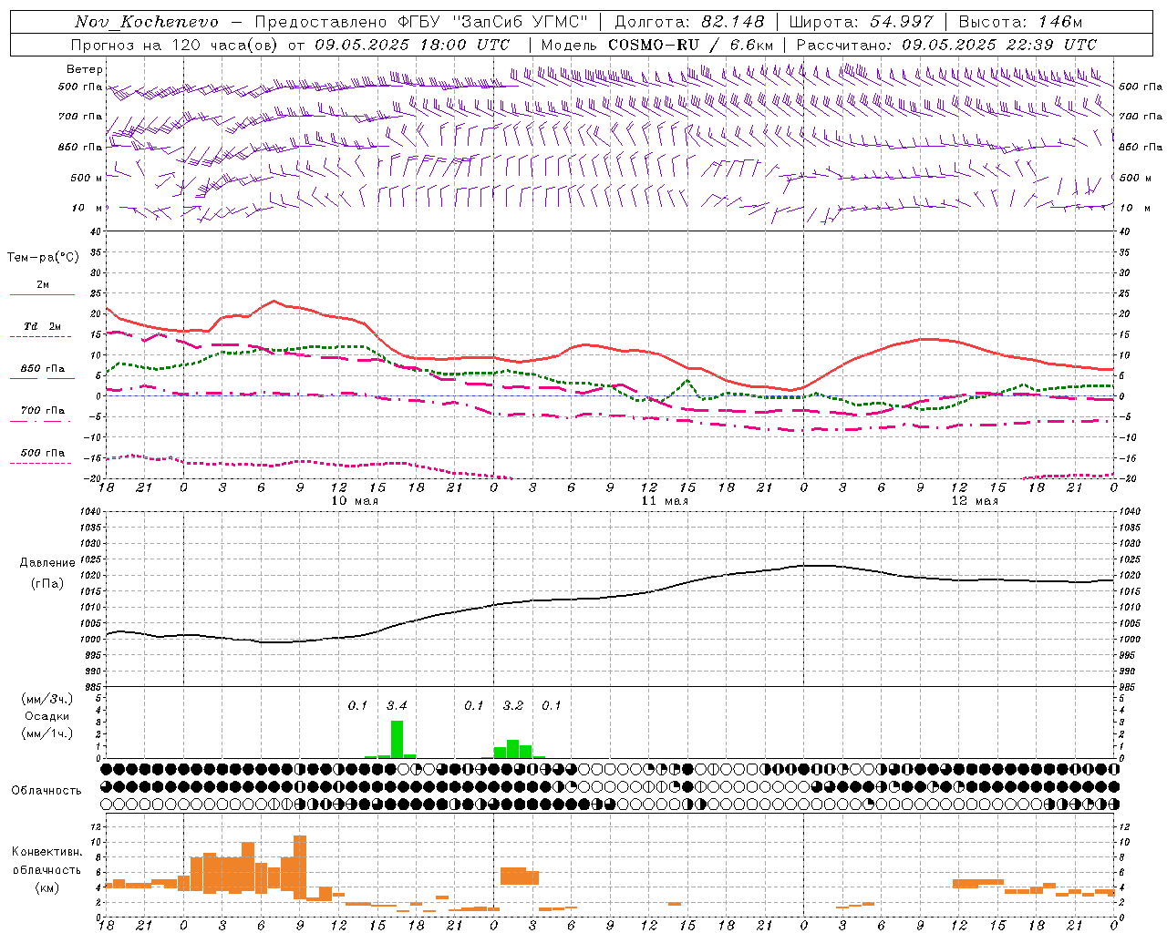
Task: Click the dashed line sample under "Td 2м"
Action: pos(42,336)
